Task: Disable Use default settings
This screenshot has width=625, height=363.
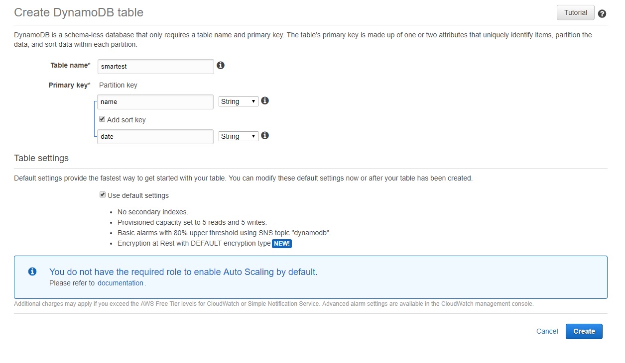Action: click(102, 194)
